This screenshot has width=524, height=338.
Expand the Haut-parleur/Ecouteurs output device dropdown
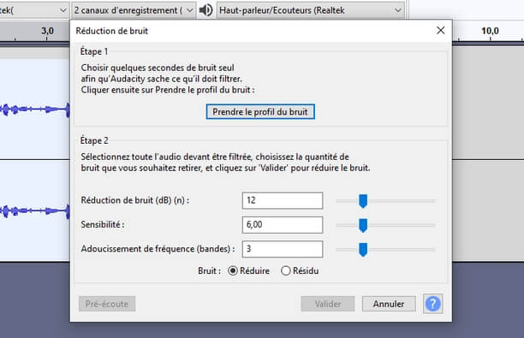tap(310, 10)
